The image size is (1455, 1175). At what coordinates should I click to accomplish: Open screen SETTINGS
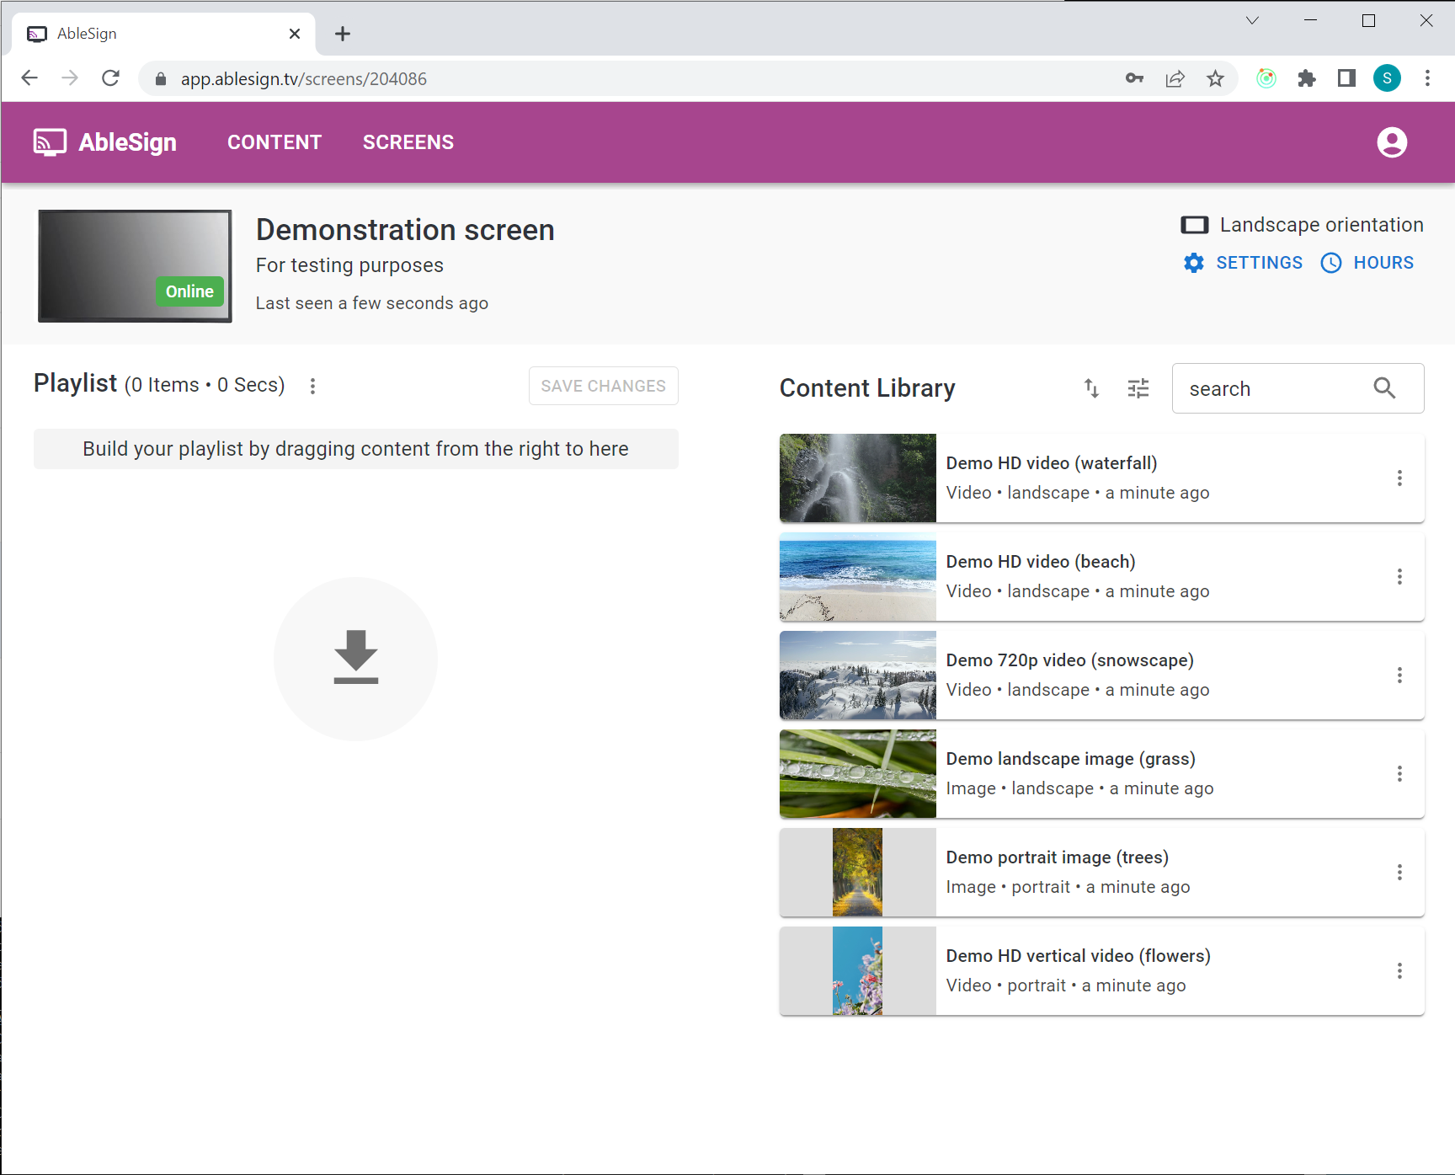click(x=1243, y=263)
